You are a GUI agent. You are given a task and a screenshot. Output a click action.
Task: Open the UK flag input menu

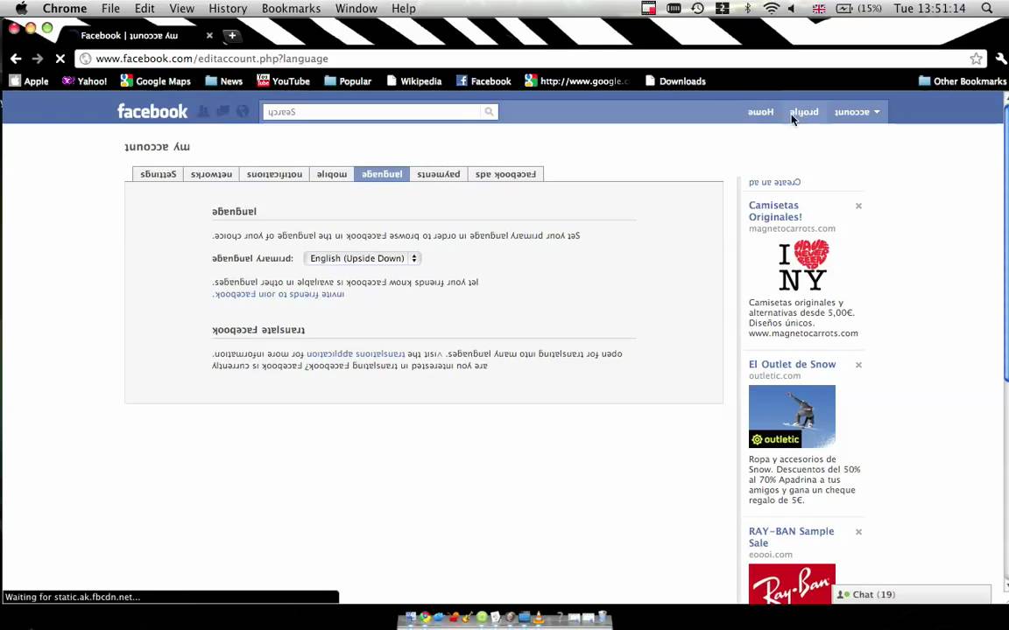pyautogui.click(x=819, y=9)
